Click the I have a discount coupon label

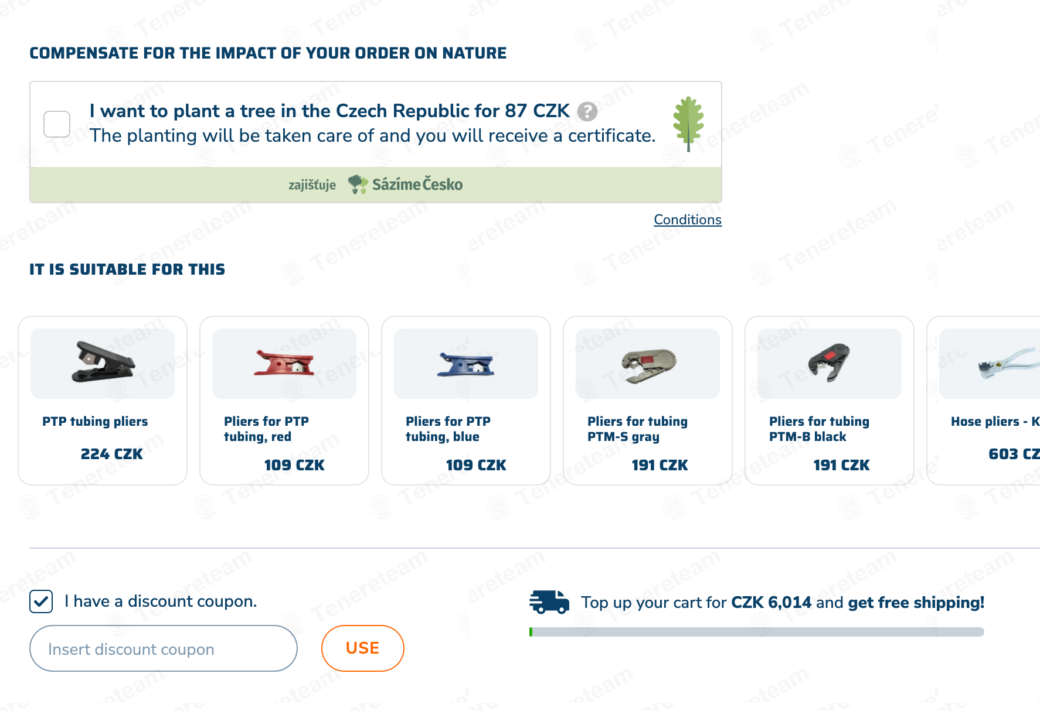click(x=161, y=601)
